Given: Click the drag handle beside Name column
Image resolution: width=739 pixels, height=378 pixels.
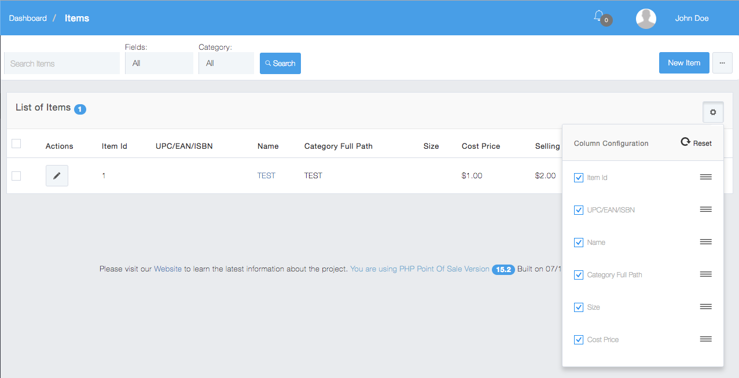Looking at the screenshot, I should 705,242.
